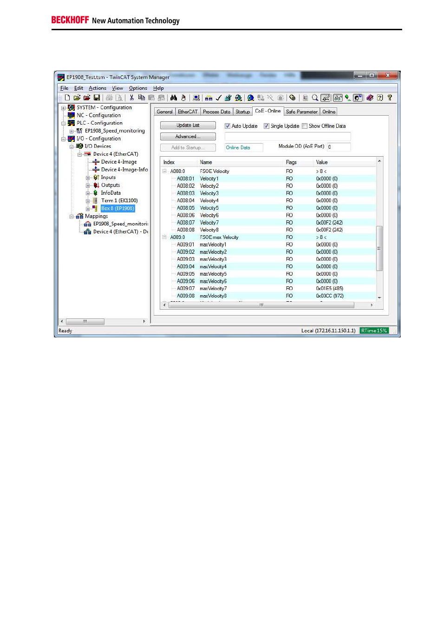
Task: Click the CoE table horizontal scrollbar thumb
Action: click(x=261, y=305)
